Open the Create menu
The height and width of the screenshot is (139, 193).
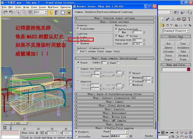[42, 7]
